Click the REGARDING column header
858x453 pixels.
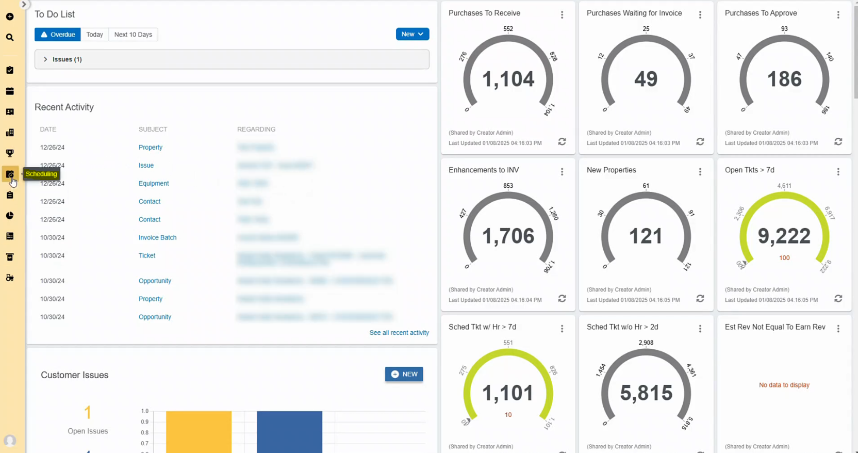click(256, 129)
